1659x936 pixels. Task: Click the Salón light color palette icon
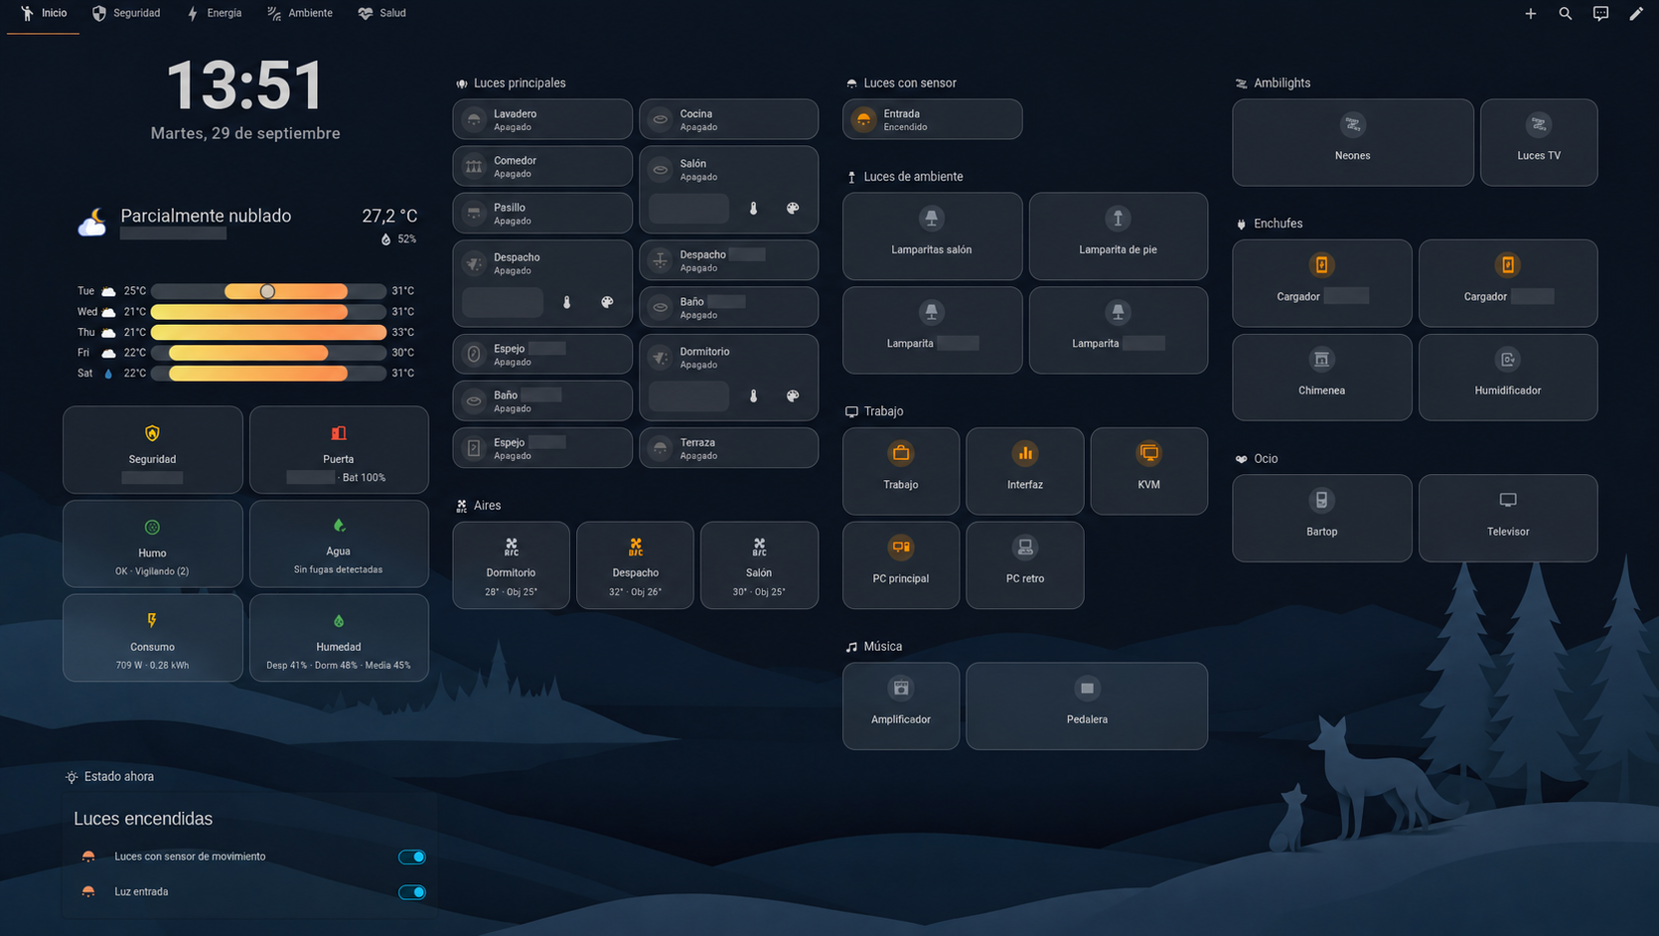pos(793,209)
